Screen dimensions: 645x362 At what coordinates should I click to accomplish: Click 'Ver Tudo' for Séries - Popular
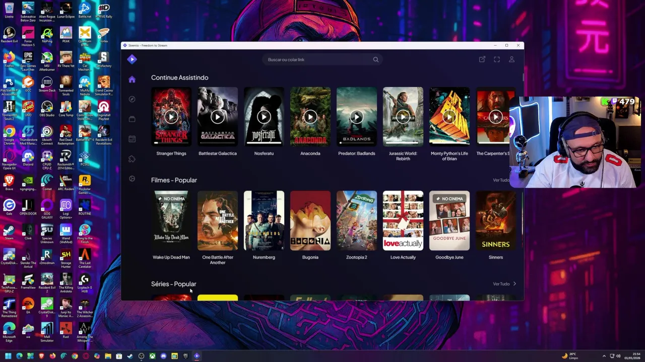coord(504,284)
